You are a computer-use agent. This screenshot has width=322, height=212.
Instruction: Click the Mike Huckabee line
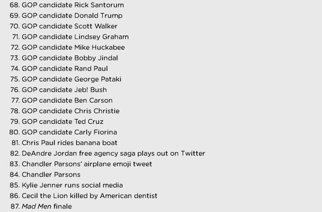pos(68,47)
